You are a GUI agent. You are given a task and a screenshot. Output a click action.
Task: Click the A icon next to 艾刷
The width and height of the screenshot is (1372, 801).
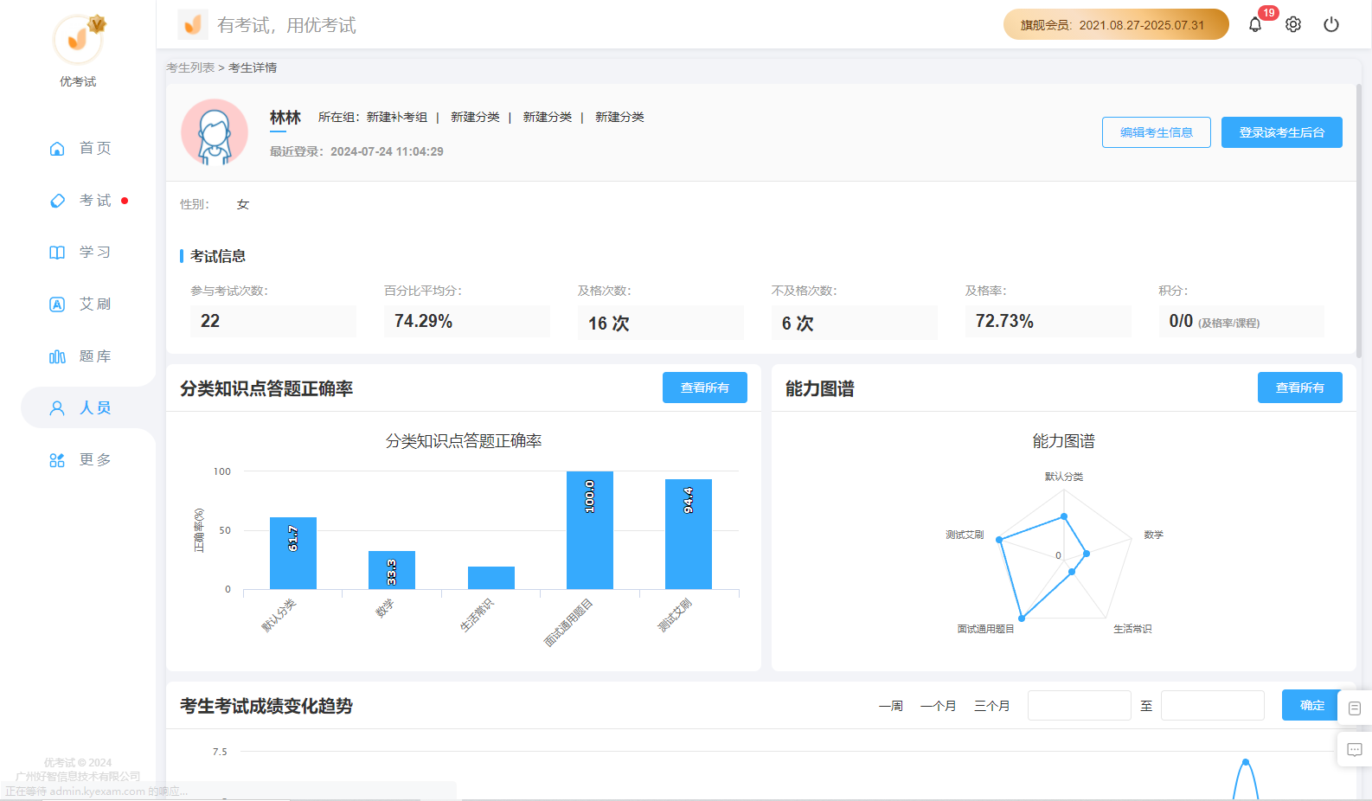pyautogui.click(x=57, y=304)
